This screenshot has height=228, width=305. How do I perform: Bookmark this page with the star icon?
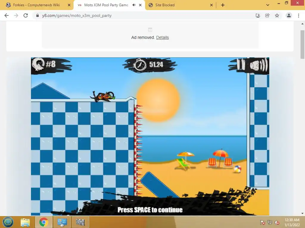click(x=277, y=15)
